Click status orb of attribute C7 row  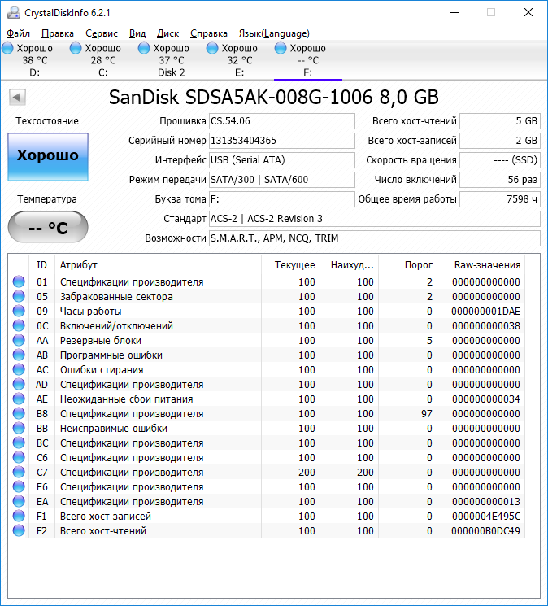[19, 473]
